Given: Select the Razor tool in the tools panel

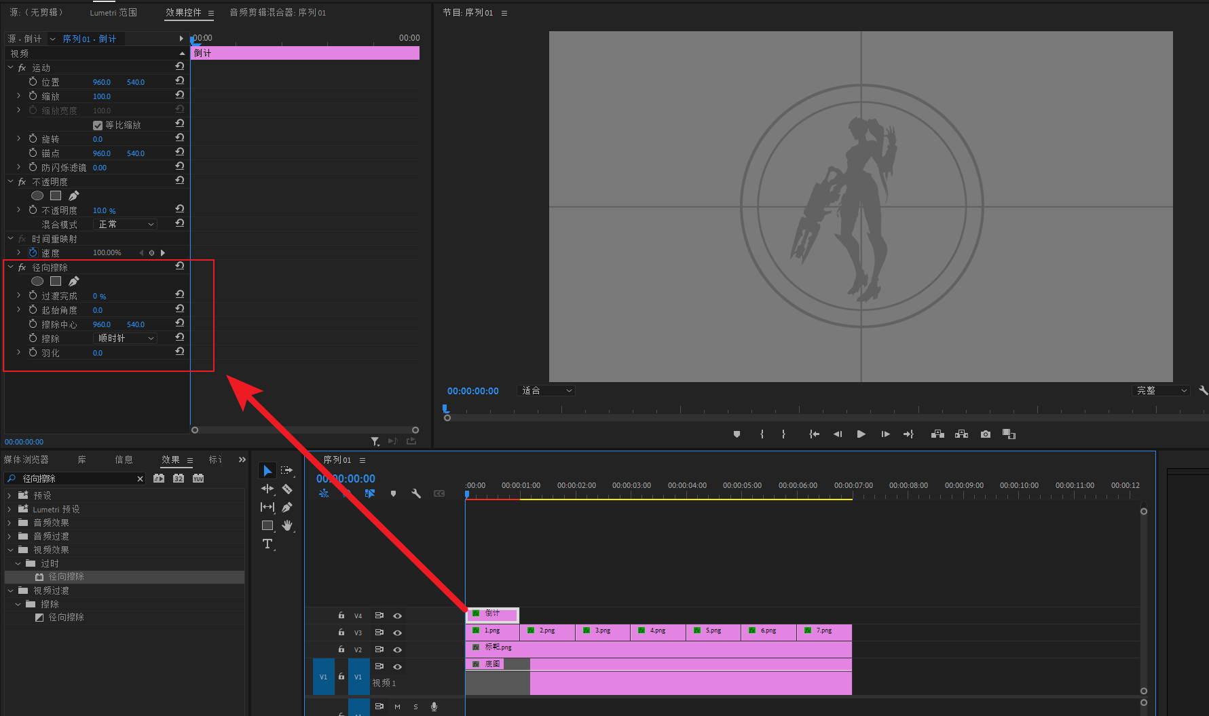Looking at the screenshot, I should (287, 489).
